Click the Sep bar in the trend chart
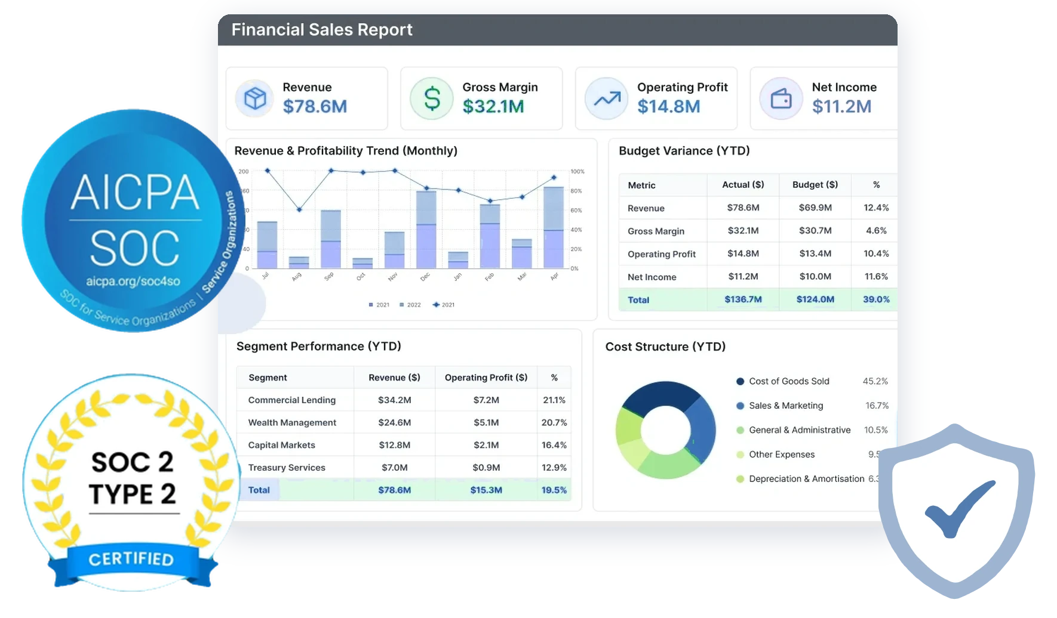The width and height of the screenshot is (1057, 618). pyautogui.click(x=330, y=239)
